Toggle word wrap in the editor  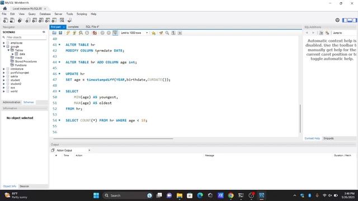point(180,33)
